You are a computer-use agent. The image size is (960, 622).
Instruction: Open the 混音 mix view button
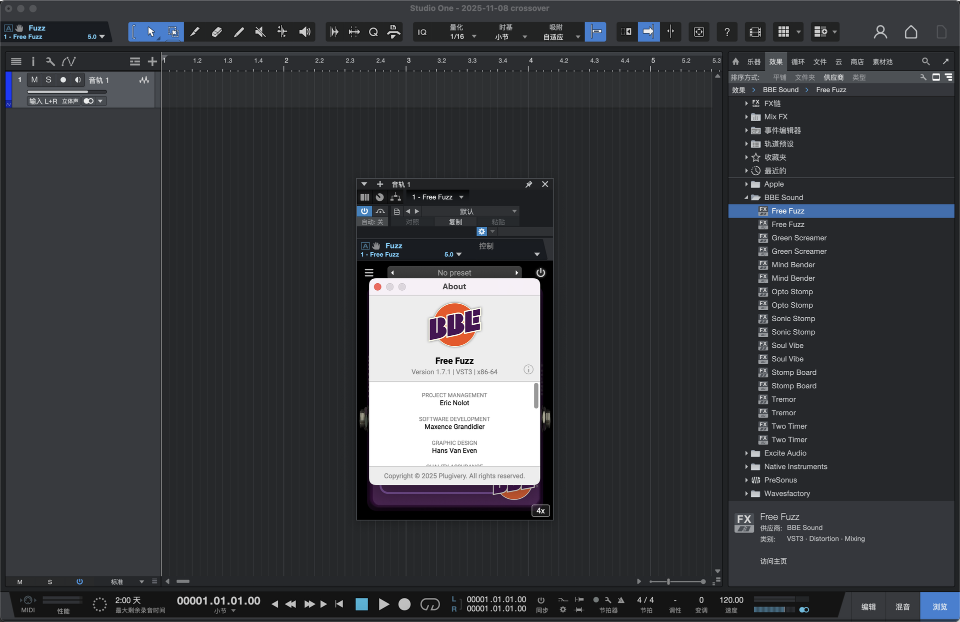902,606
